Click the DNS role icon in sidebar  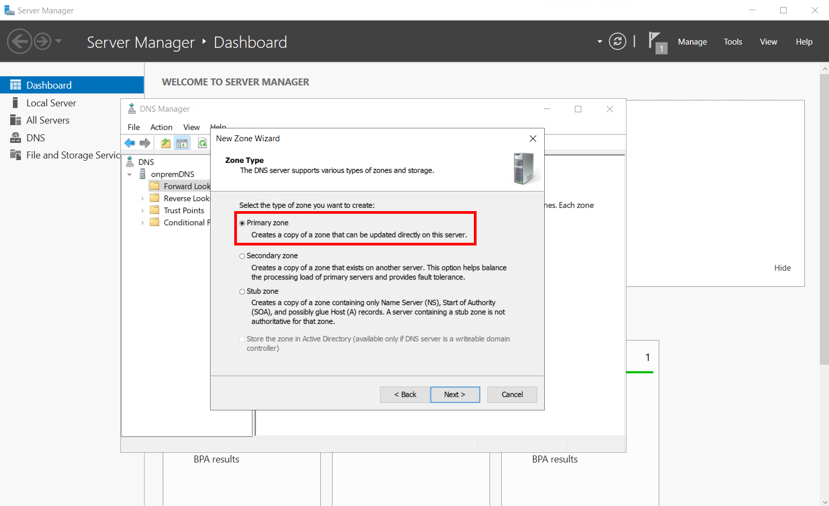16,138
